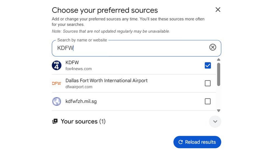Click the FOX 4 logo icon
Screen dimensions: 272x153
(57, 65)
